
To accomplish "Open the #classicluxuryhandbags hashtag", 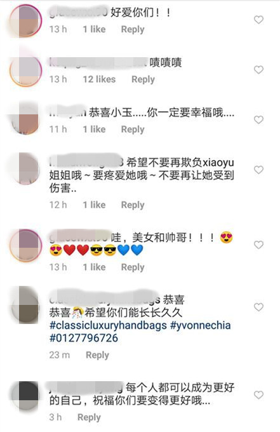I will click(108, 325).
